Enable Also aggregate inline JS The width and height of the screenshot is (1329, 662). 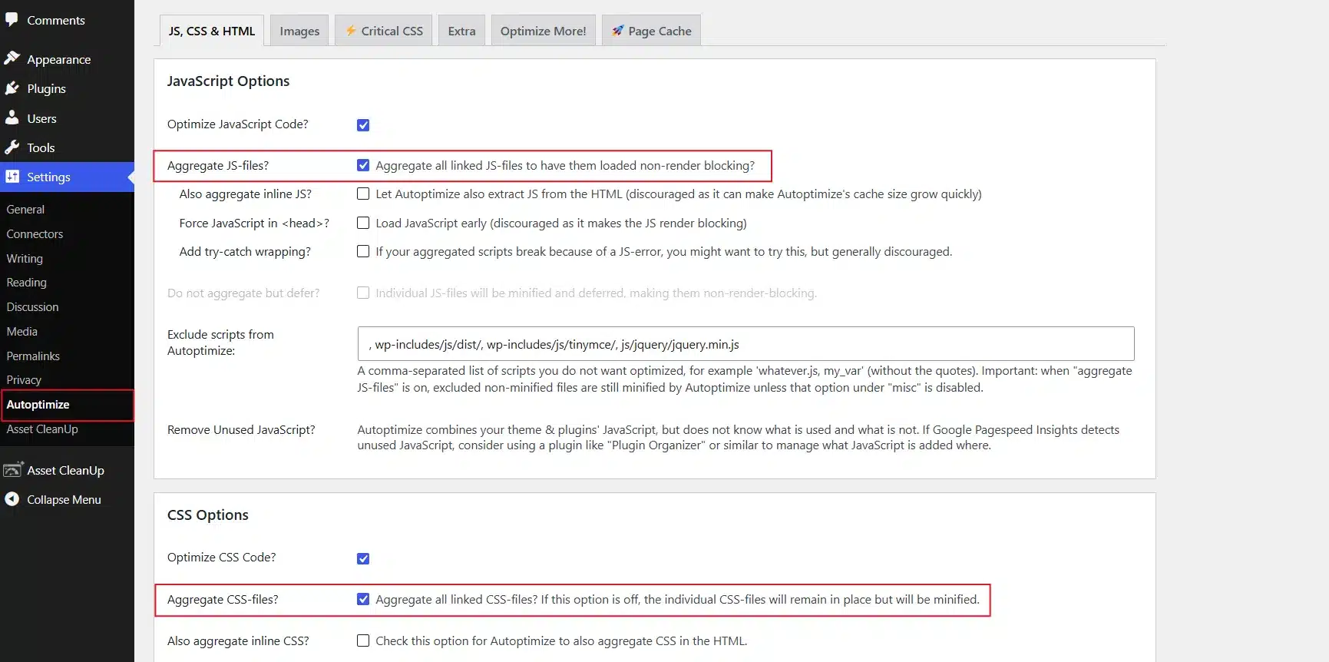click(363, 194)
